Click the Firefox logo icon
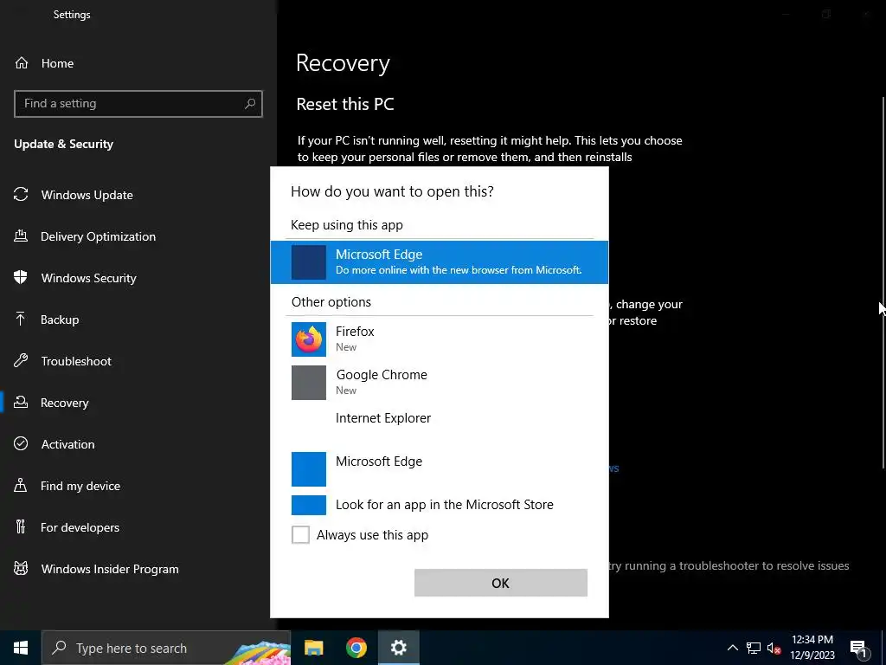Viewport: 886px width, 665px height. (309, 339)
